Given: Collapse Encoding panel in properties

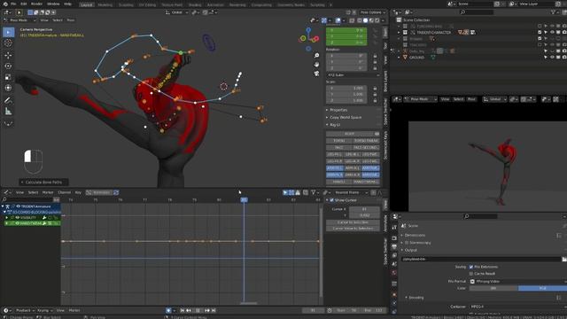Looking at the screenshot, I should (416, 298).
